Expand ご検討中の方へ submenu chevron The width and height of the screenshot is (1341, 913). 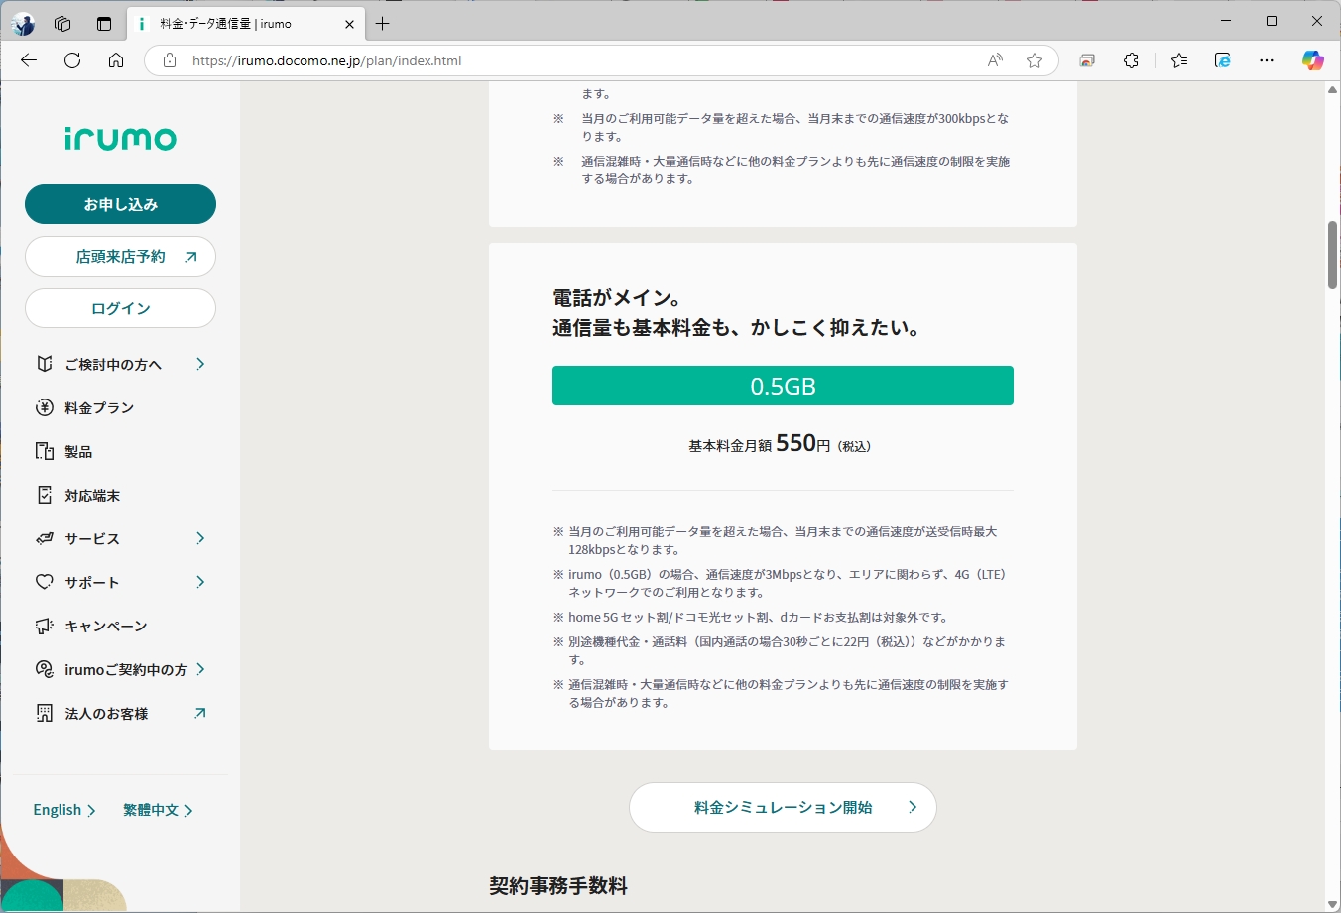click(200, 364)
